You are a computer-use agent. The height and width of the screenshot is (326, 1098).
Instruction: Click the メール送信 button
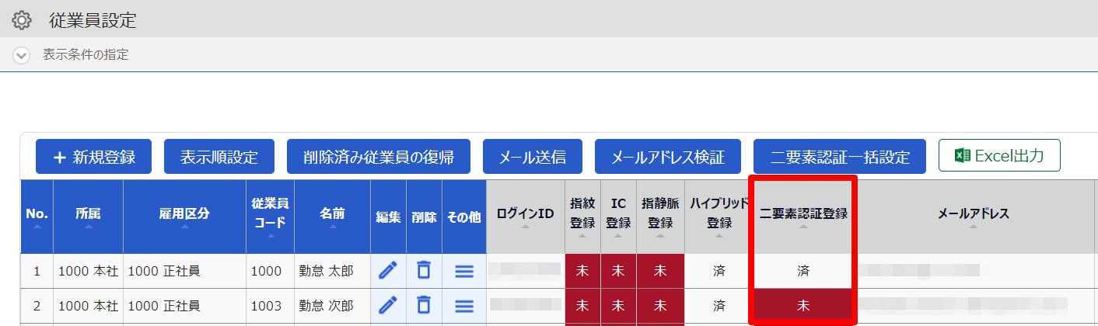533,157
